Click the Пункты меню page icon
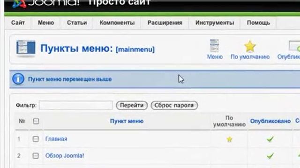Image resolution: width=300 pixels, height=168 pixels. tap(26, 49)
